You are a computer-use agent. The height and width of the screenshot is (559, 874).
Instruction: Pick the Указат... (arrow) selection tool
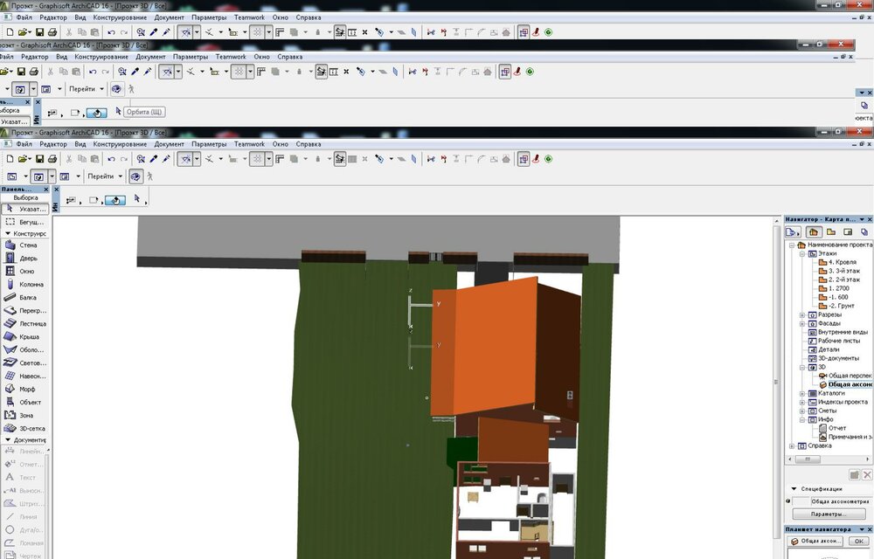point(24,209)
